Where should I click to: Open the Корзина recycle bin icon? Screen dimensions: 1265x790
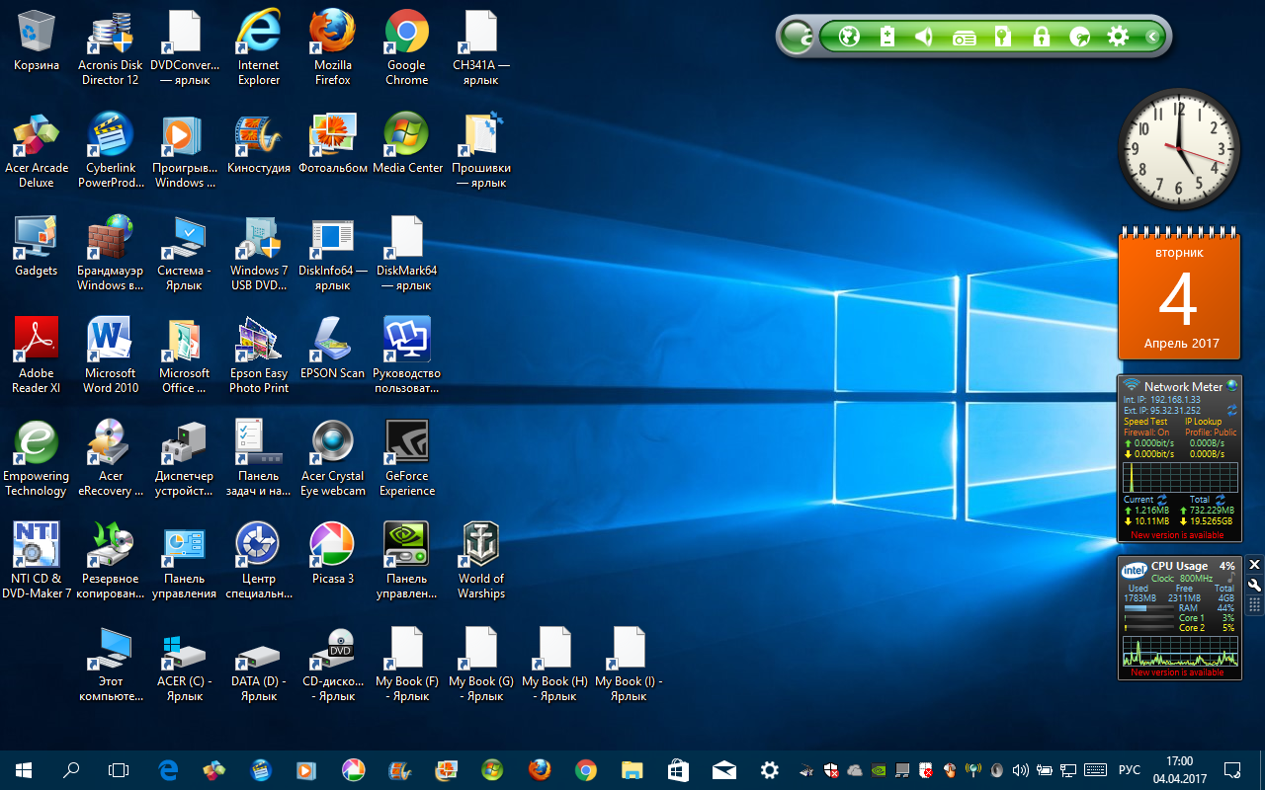pyautogui.click(x=37, y=41)
